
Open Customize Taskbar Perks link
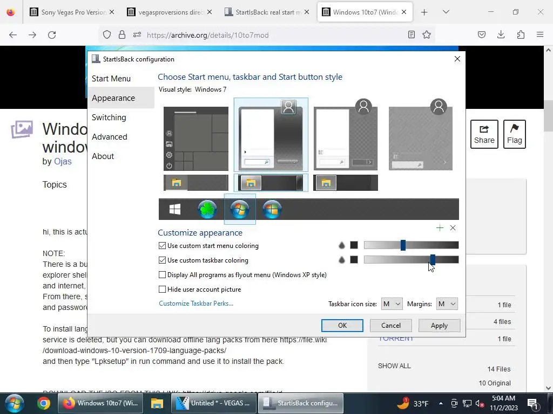(196, 303)
